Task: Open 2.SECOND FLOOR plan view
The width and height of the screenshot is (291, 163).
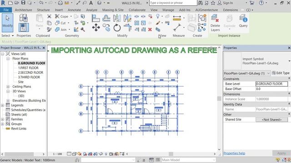Action: (30, 72)
